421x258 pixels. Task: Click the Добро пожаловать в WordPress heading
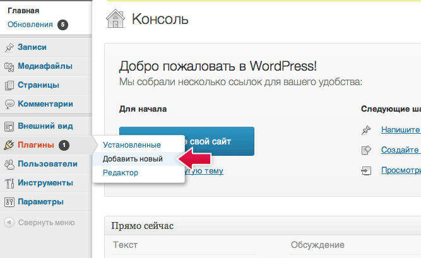pos(218,66)
